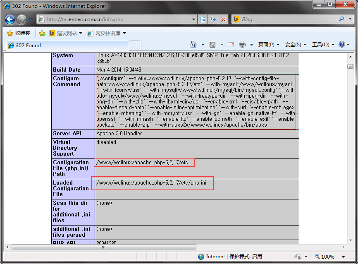
Task: Click the horizontal scrollbar thumb
Action: click(104, 247)
